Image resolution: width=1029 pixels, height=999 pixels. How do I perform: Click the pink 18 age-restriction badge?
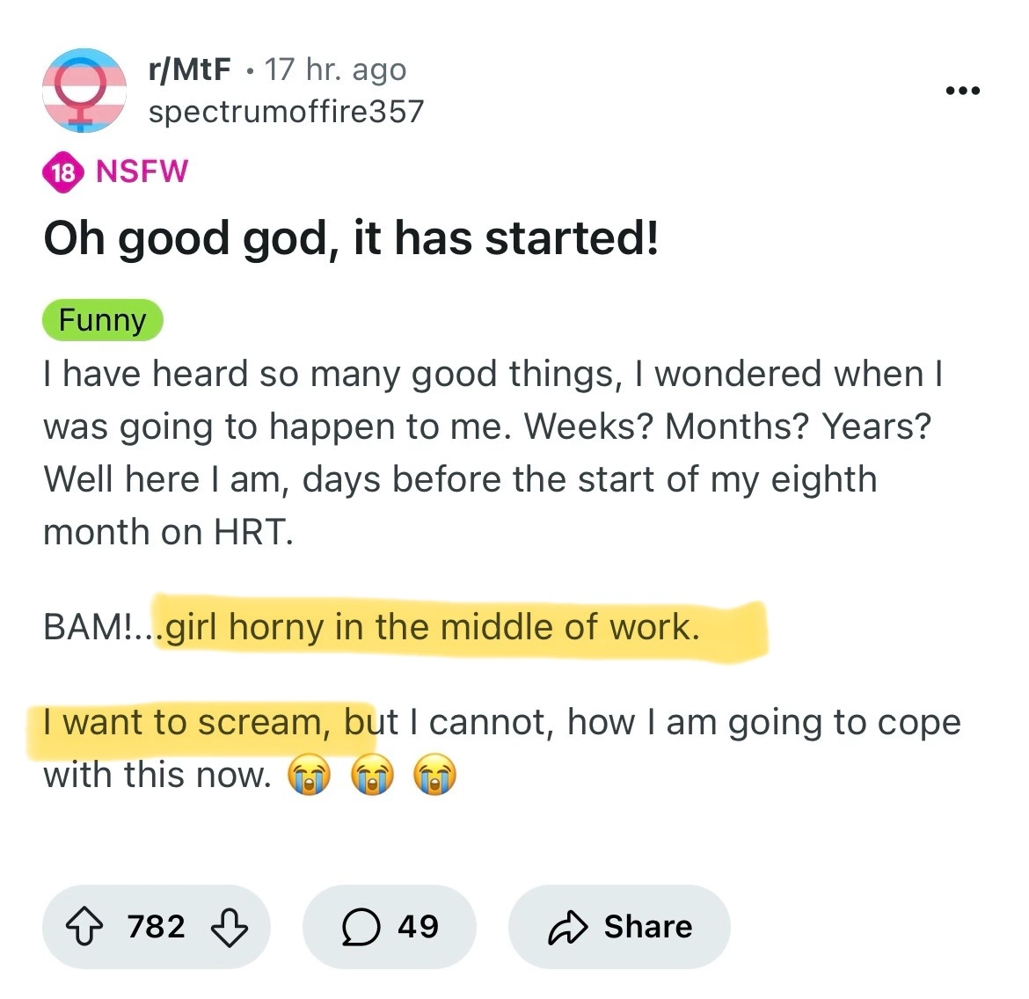[x=62, y=171]
